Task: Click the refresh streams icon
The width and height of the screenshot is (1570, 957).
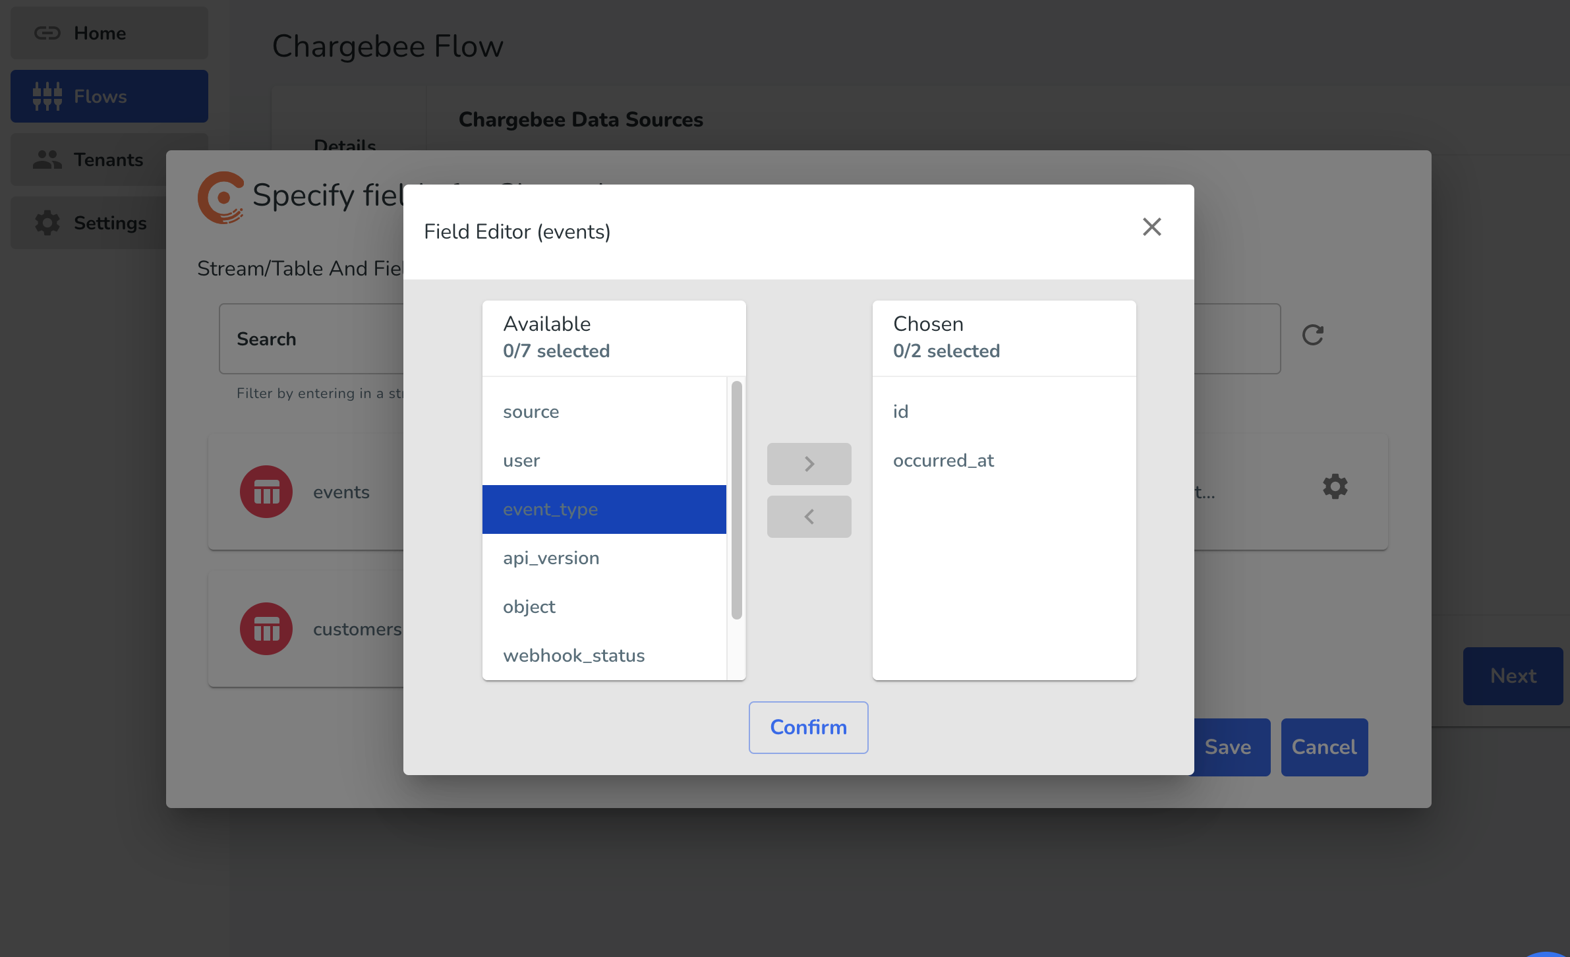Action: click(x=1312, y=335)
